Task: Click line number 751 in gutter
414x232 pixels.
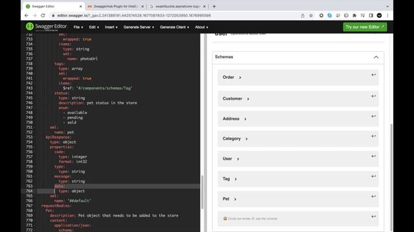Action: click(x=29, y=128)
